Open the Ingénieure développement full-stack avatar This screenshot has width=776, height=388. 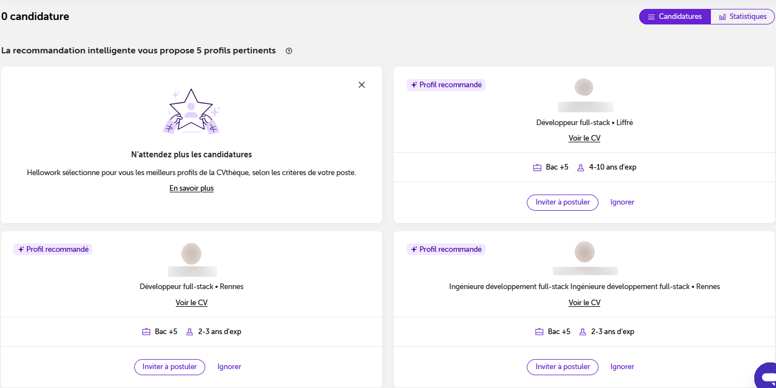pyautogui.click(x=584, y=252)
